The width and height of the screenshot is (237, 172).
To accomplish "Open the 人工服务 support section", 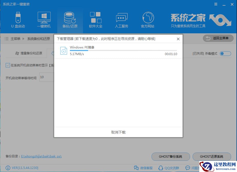I will point(121,19).
